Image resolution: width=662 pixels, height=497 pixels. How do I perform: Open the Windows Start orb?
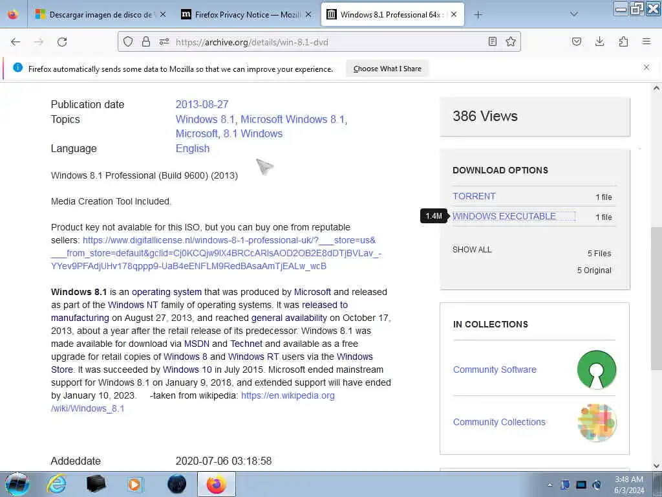[17, 484]
